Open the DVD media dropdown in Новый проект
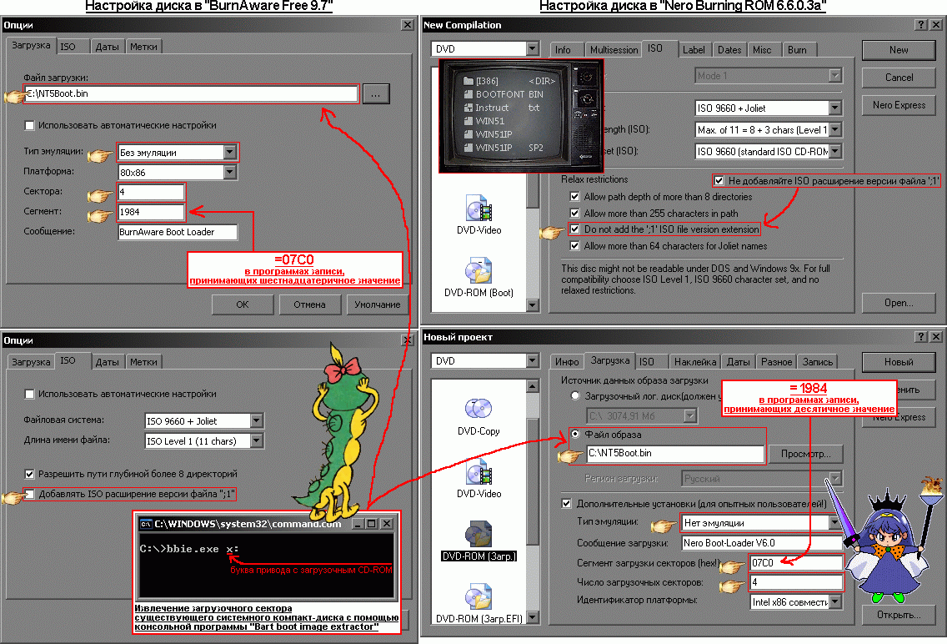This screenshot has width=947, height=644. pos(532,360)
